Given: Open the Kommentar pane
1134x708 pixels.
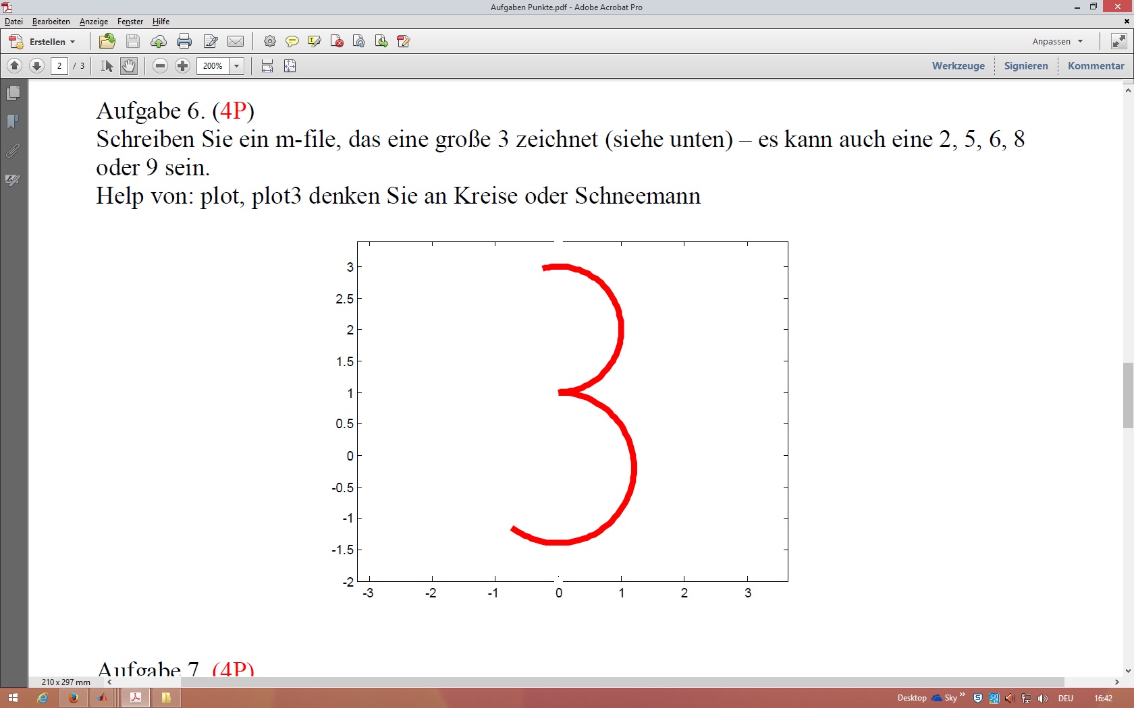Looking at the screenshot, I should pos(1096,66).
